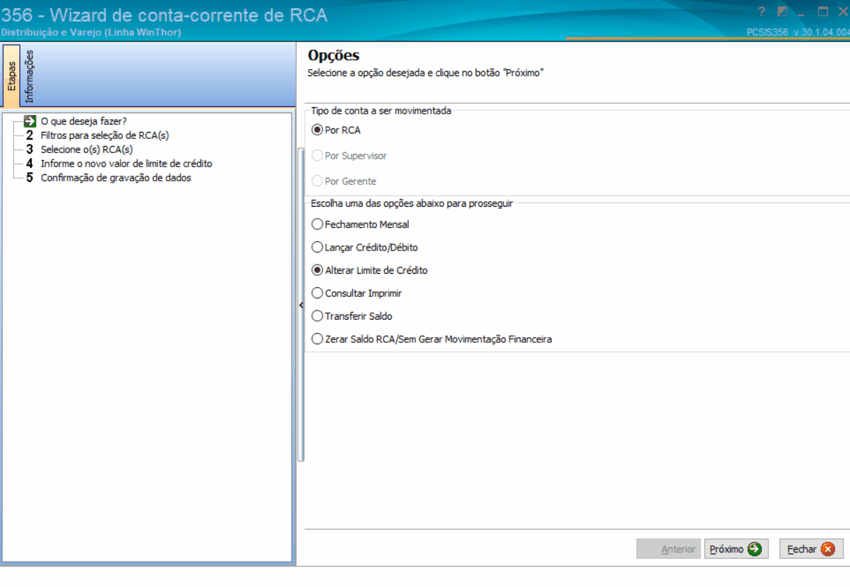Click the 'Selecione a opção desejada' instruction text

pyautogui.click(x=426, y=73)
